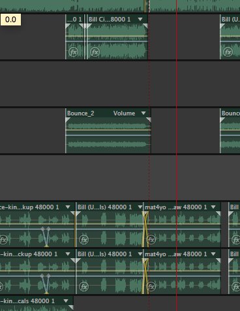Open dropdown of upper 'Bill (U...ls) 48000 1' clip
Screen dimensions: 240x311
point(140,207)
